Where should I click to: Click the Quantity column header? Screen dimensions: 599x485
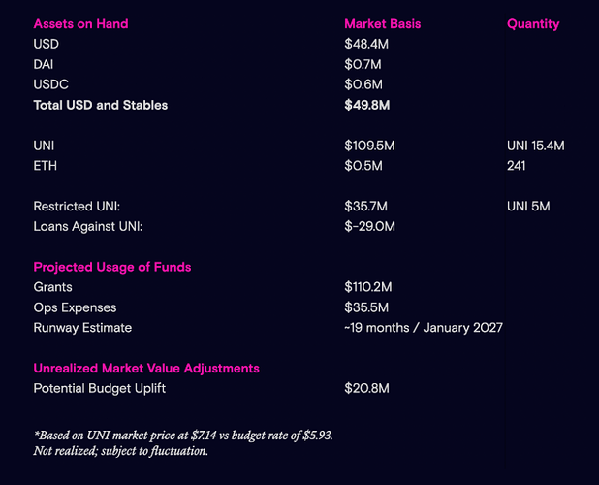pos(532,24)
